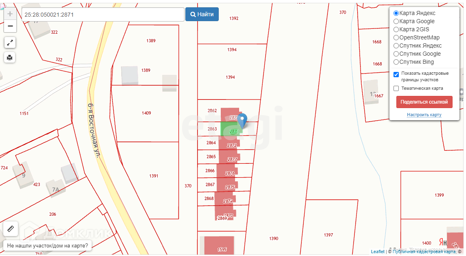Screen dimensions: 466x256
Task: Click building numbered 9
Action: click(24, 175)
